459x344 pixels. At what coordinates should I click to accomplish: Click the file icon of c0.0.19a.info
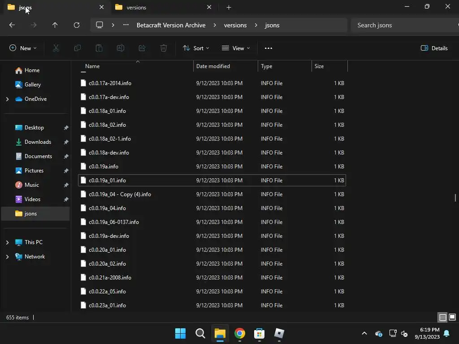tap(83, 167)
